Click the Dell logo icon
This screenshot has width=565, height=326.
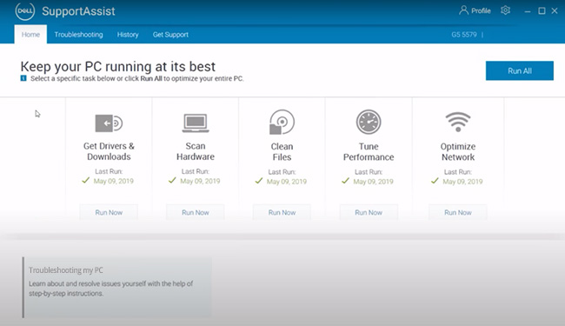point(25,10)
